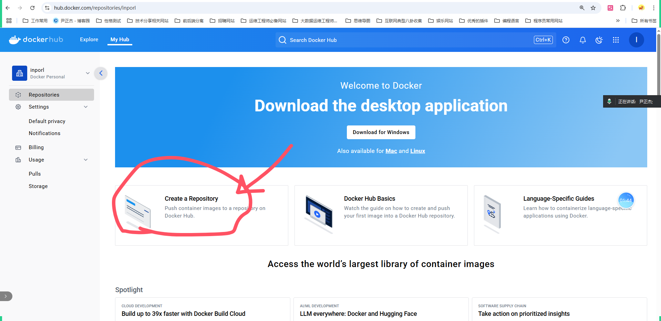Image resolution: width=661 pixels, height=321 pixels.
Task: Expand the inporl account switcher dropdown arrow
Action: 88,73
